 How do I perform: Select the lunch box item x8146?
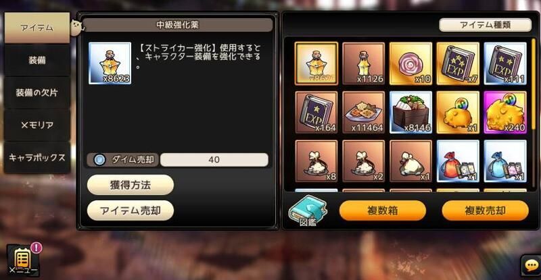coord(410,112)
